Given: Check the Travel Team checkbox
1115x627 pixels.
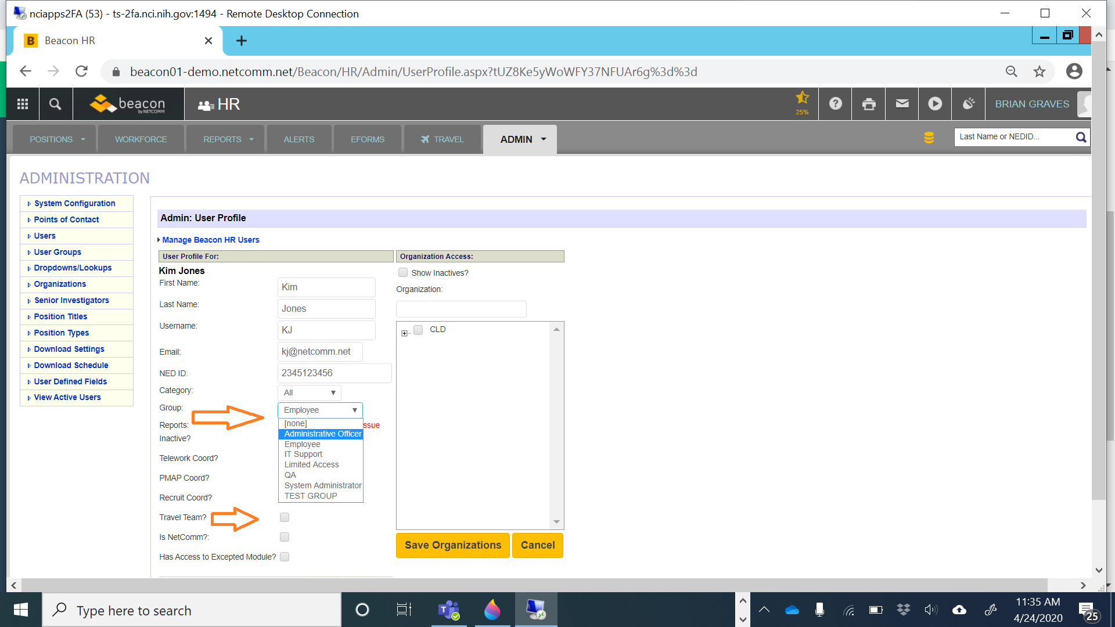Looking at the screenshot, I should pos(285,517).
